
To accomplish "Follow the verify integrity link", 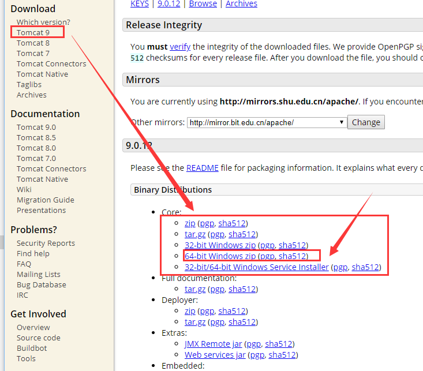I will 180,47.
